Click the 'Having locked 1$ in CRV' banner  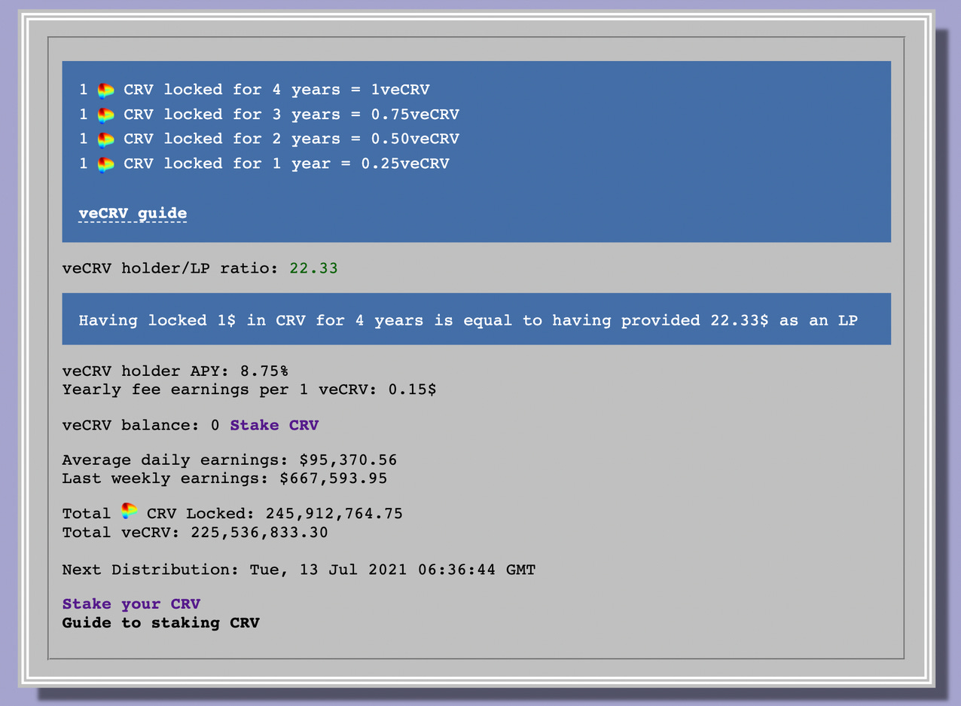pyautogui.click(x=476, y=319)
